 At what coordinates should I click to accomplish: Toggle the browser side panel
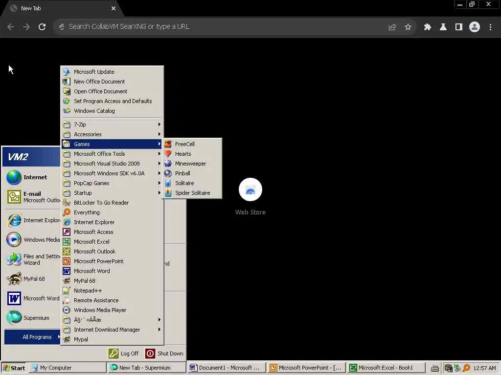[459, 27]
